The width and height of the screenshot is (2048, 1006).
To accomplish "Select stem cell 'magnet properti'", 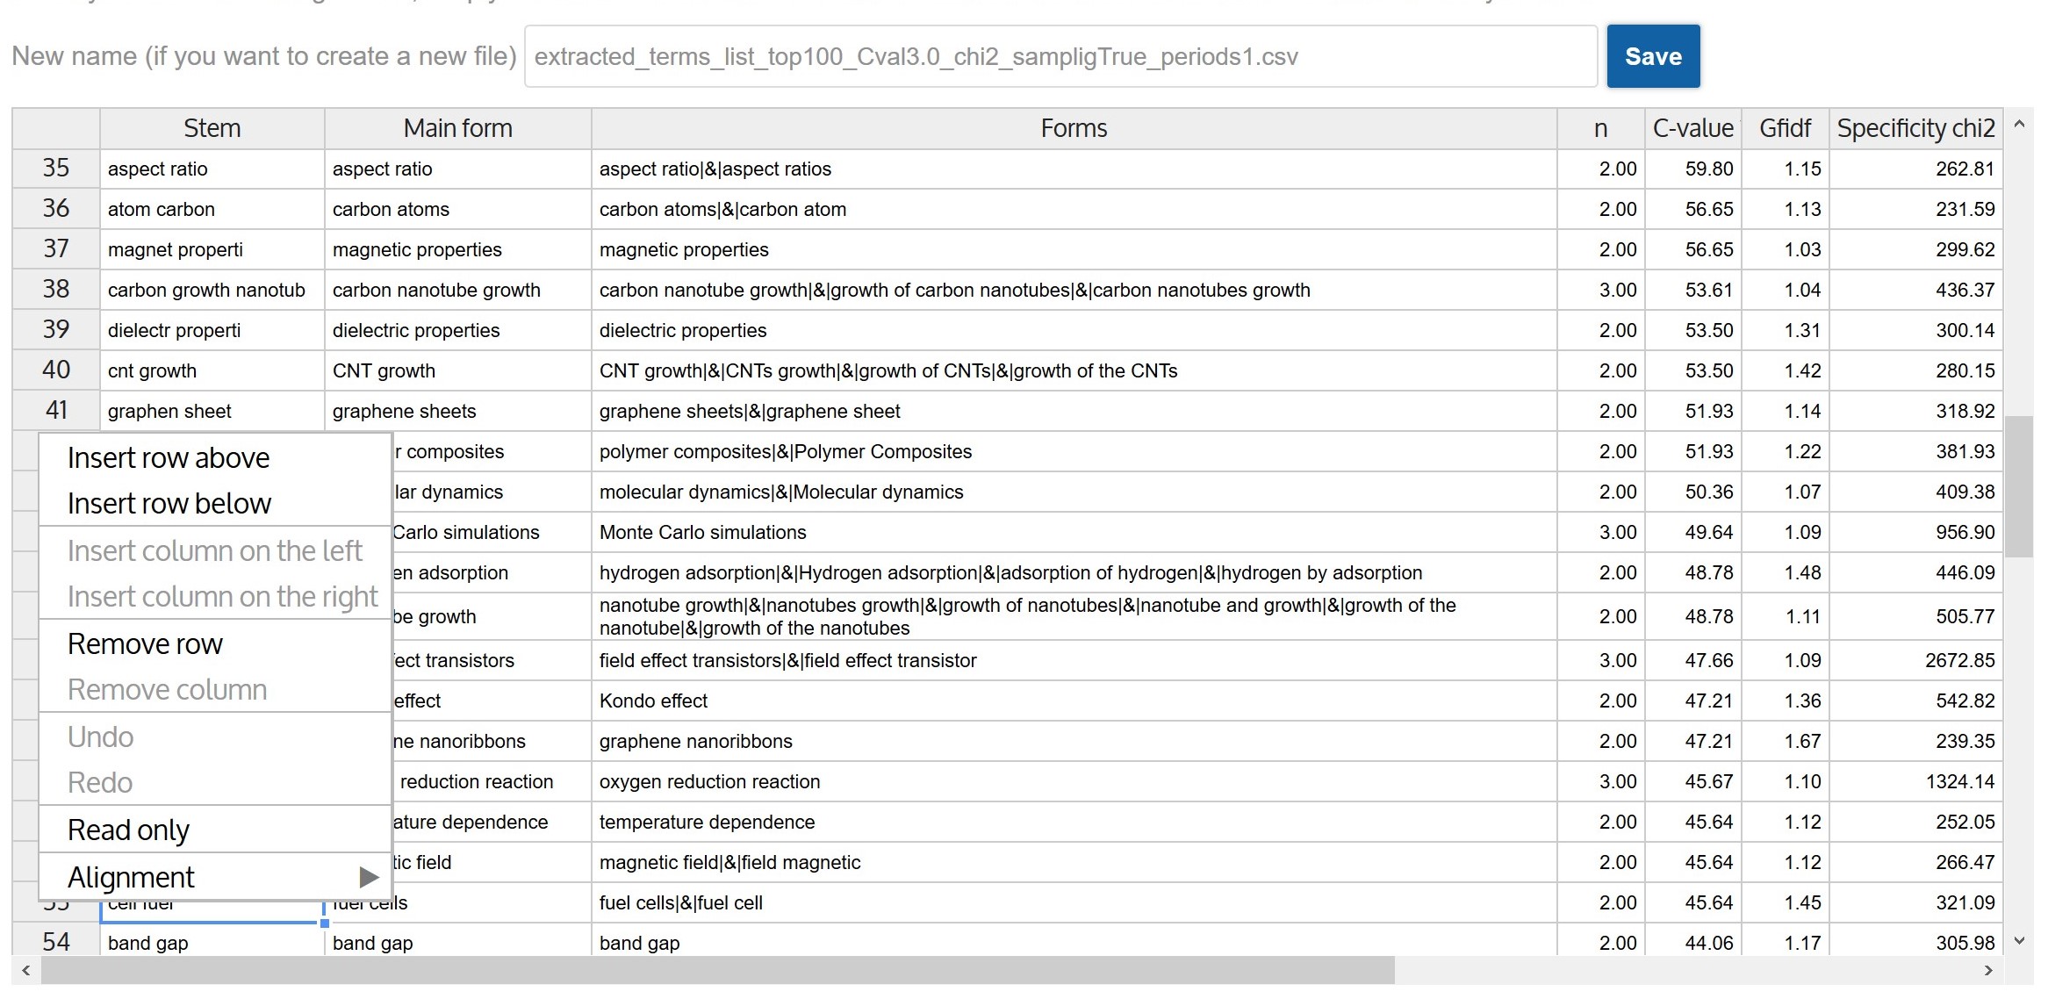I will [x=212, y=249].
